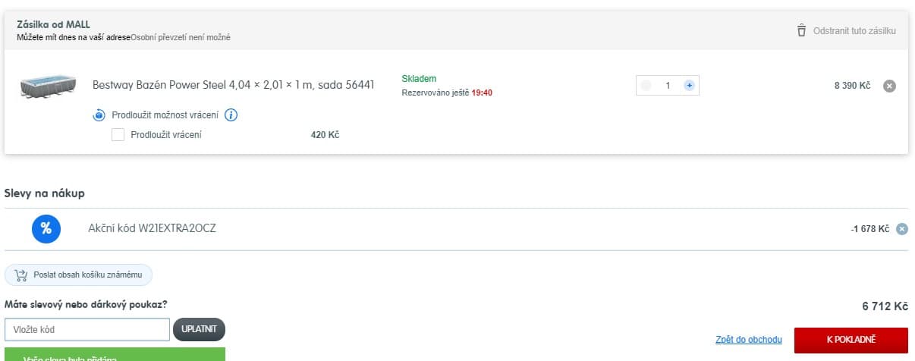Open the info icon next to Prodloužit možnost vrácení
Image resolution: width=915 pixels, height=361 pixels.
pos(231,115)
